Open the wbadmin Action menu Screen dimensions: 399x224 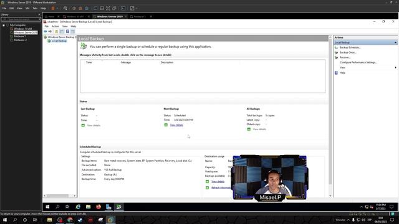[x=55, y=26]
